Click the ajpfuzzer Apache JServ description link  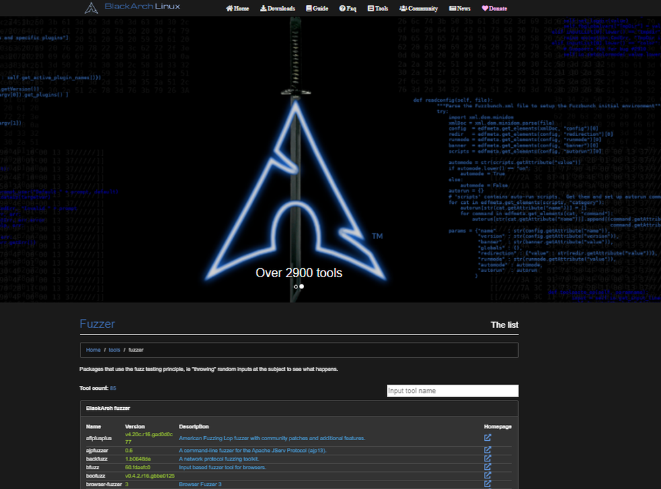point(253,450)
